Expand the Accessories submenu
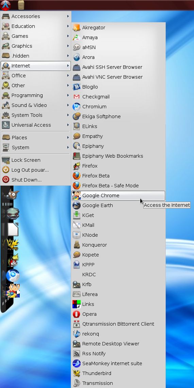Viewport: 194px width, 388px height. 36,16
